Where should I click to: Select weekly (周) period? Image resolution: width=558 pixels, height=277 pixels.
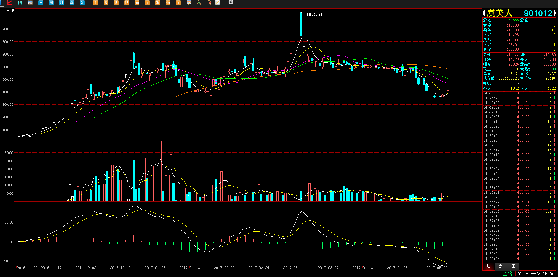[51, 2]
